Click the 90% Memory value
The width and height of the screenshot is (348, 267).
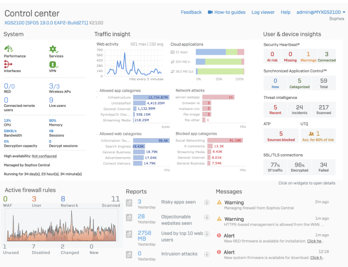click(x=53, y=121)
